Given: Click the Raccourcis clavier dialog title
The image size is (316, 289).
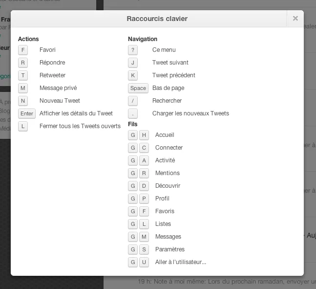Looking at the screenshot, I should pyautogui.click(x=157, y=19).
